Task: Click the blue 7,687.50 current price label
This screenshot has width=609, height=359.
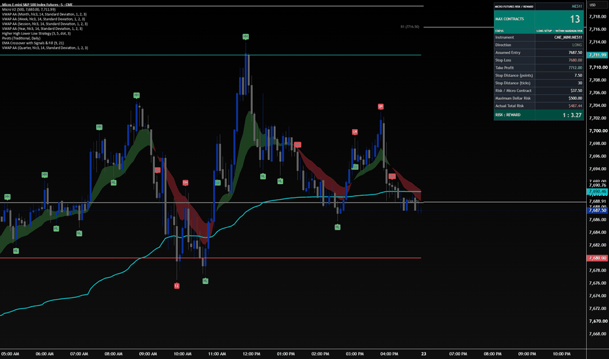Action: (x=597, y=210)
